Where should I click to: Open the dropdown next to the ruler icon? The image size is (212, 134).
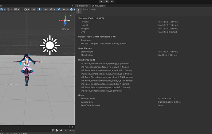pos(18,9)
